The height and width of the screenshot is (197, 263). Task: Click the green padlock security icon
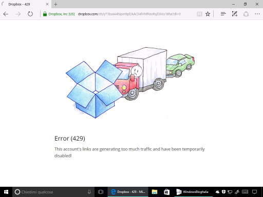[45, 14]
